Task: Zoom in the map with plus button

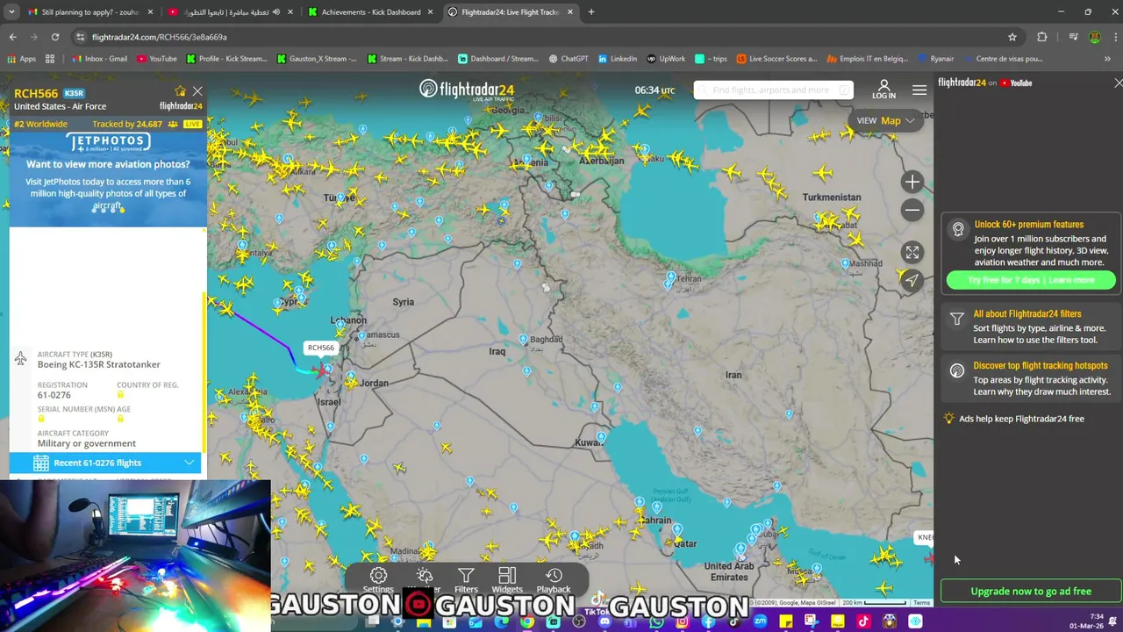Action: [x=912, y=182]
